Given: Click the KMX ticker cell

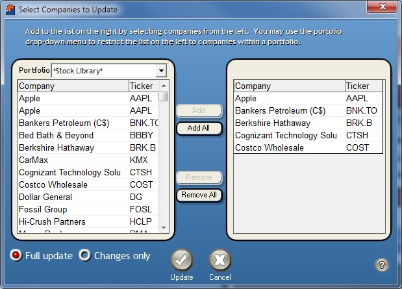Looking at the screenshot, I should [x=144, y=160].
